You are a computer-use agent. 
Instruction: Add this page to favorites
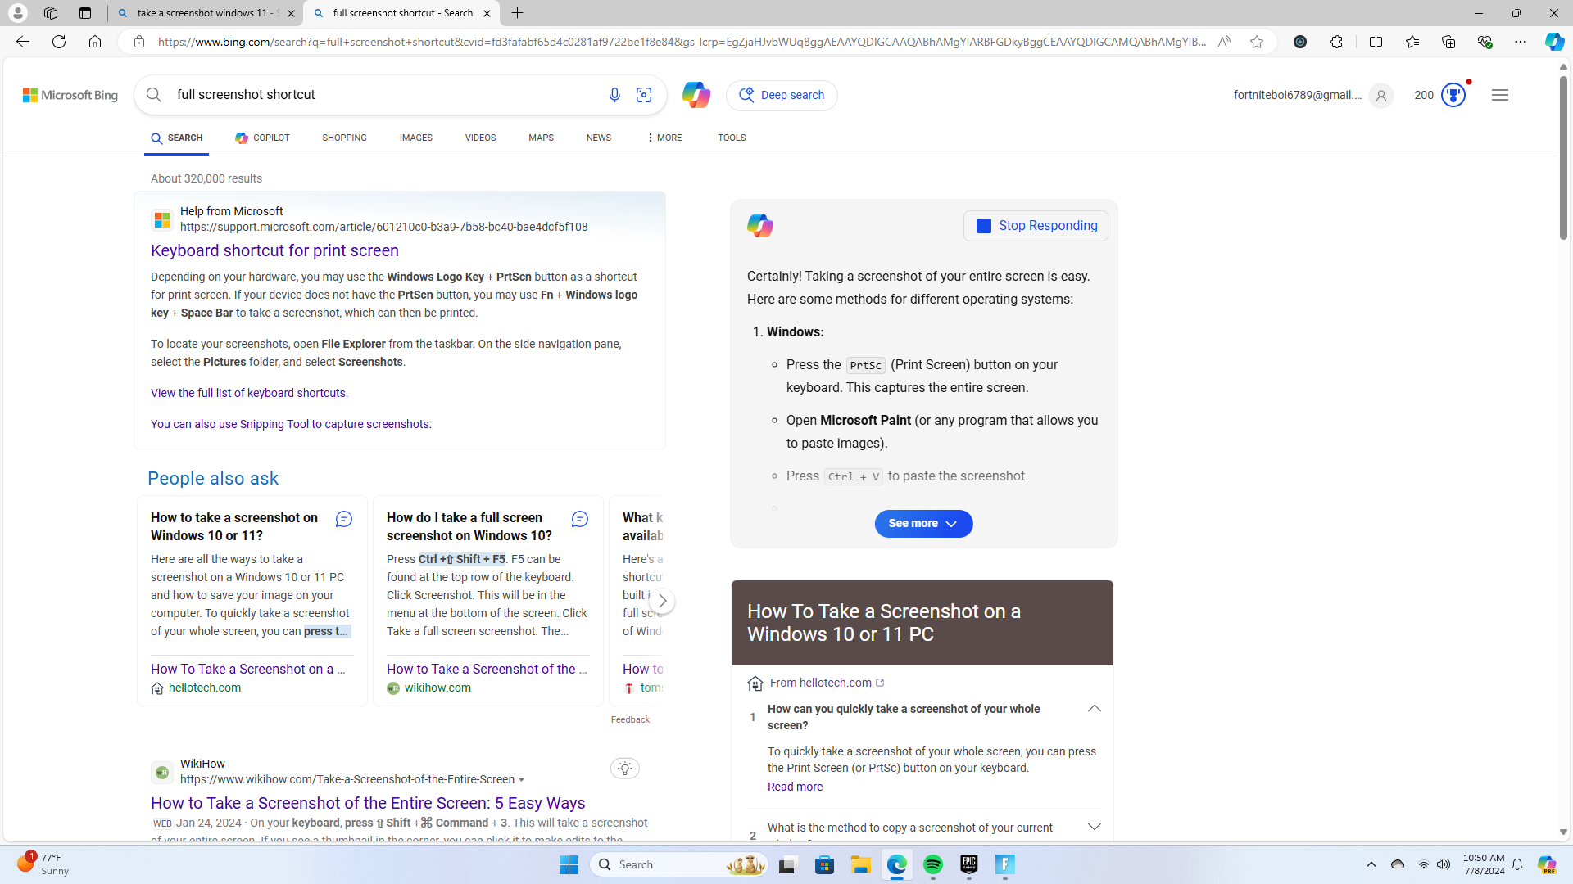tap(1257, 42)
